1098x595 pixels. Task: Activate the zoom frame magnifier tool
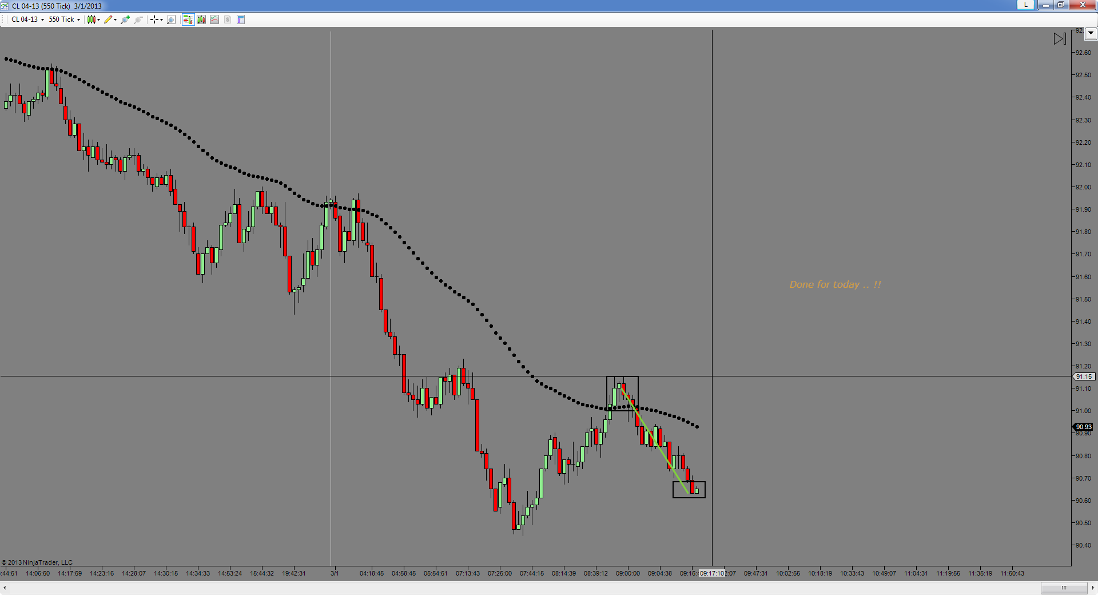(x=171, y=19)
